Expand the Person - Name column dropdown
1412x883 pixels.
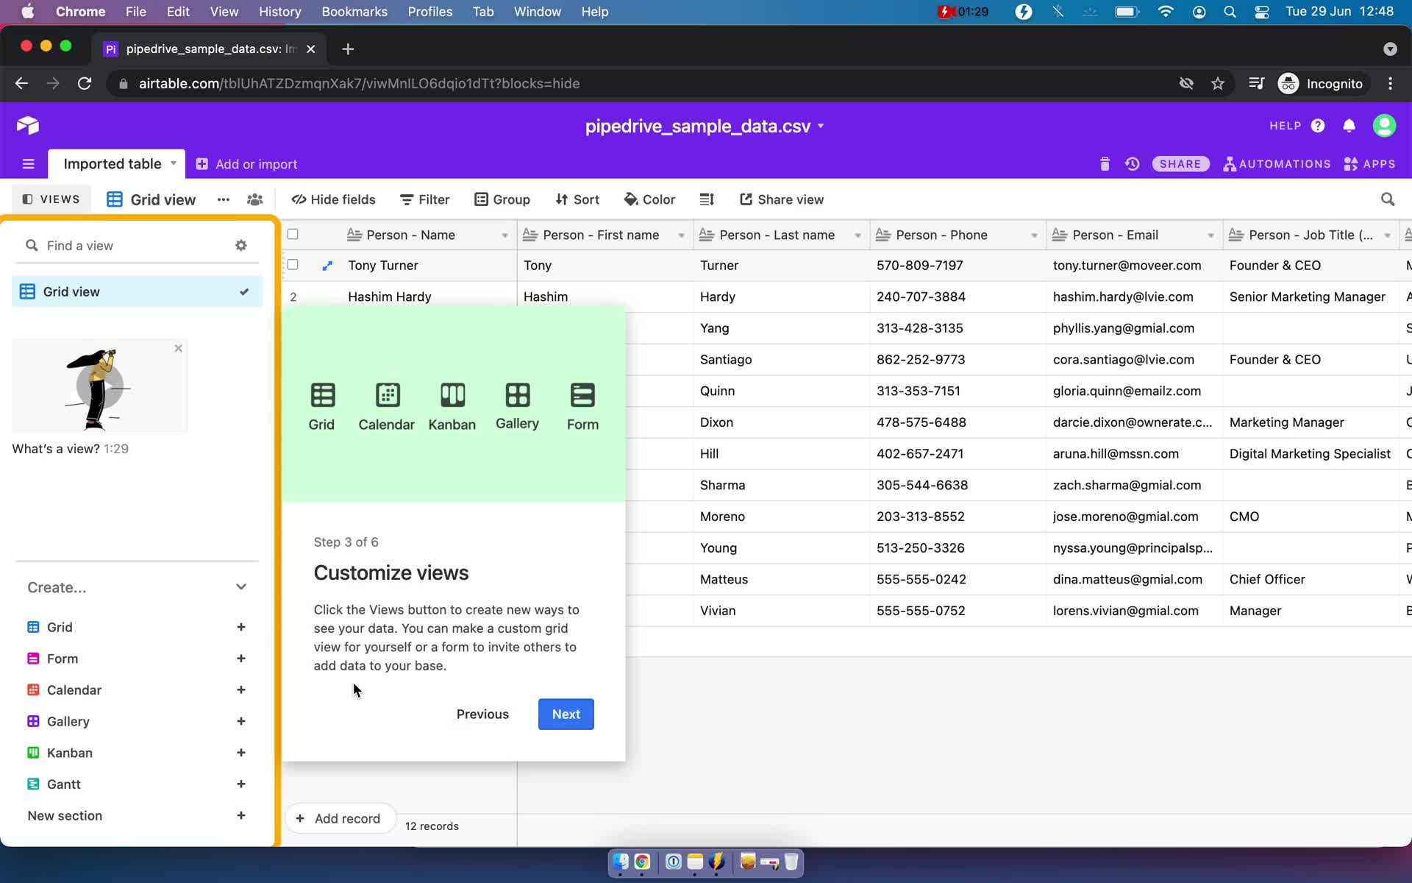(504, 235)
